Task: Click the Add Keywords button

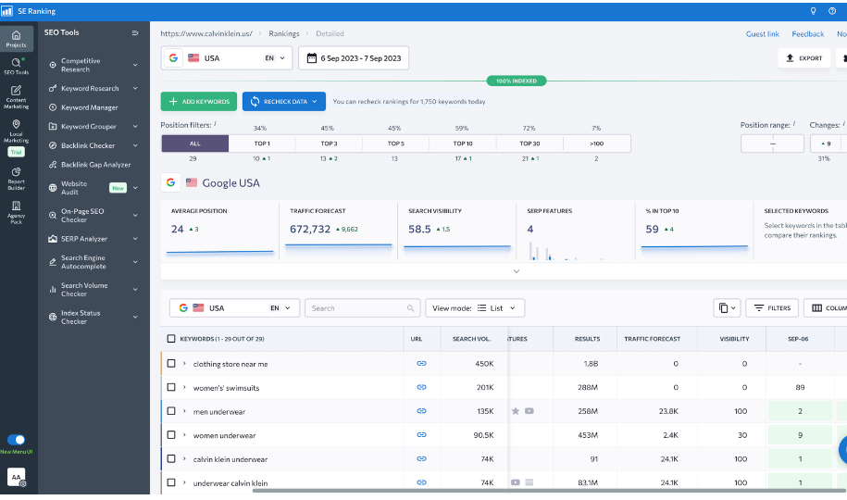Action: 198,101
